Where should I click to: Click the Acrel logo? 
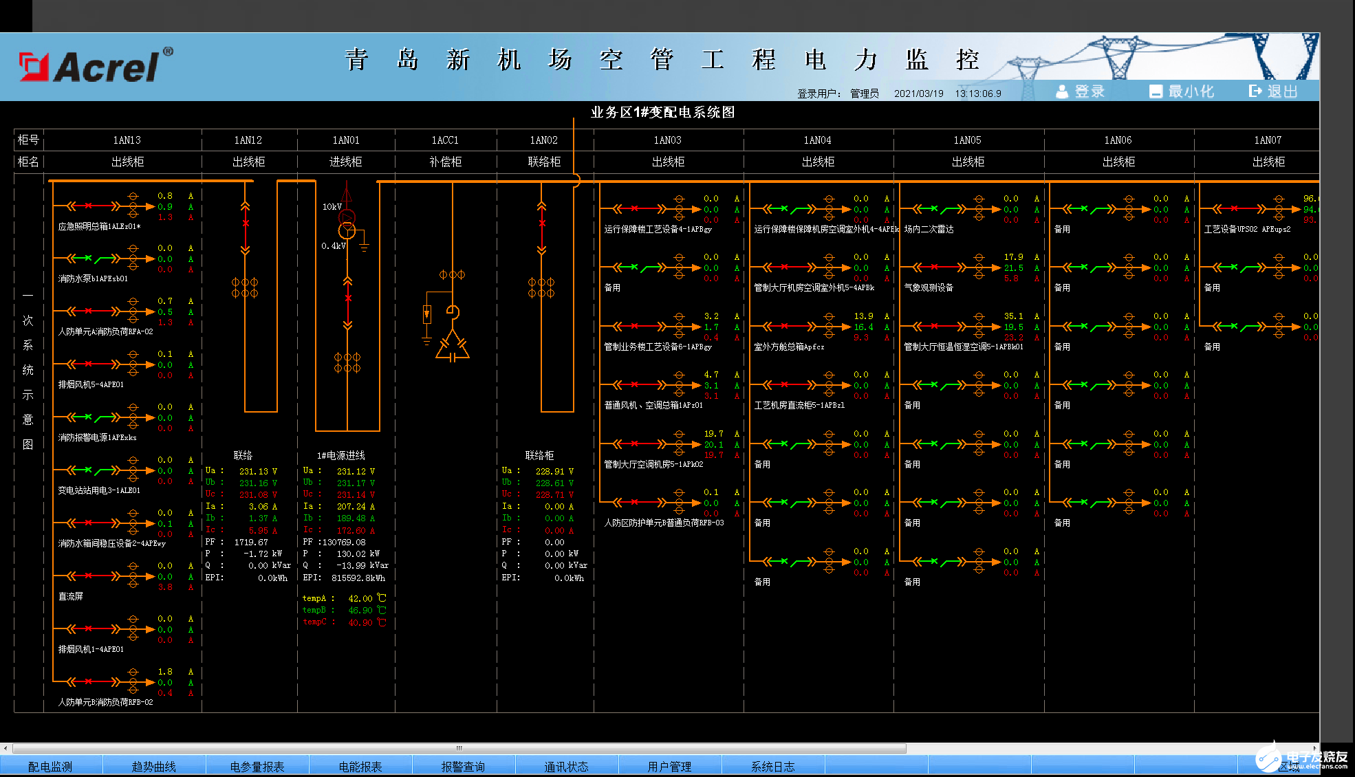[96, 66]
